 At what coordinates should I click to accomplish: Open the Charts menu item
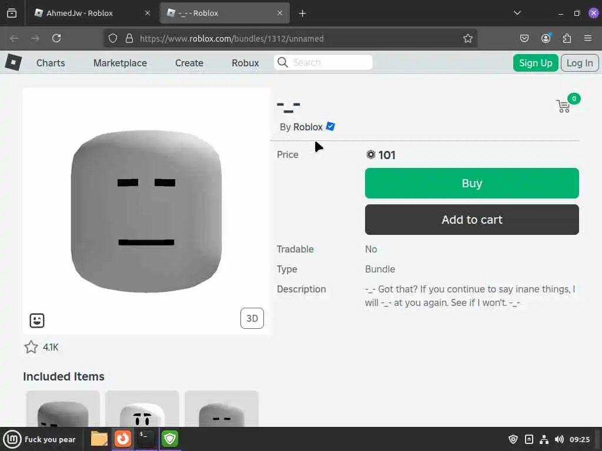(x=51, y=63)
